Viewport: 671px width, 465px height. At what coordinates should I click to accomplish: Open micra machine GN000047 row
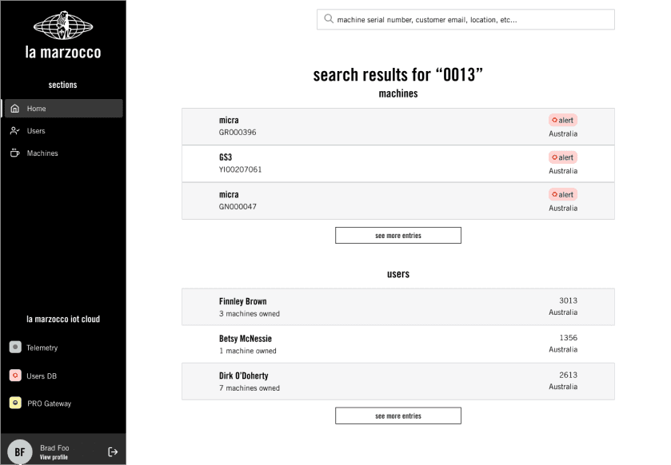[398, 201]
